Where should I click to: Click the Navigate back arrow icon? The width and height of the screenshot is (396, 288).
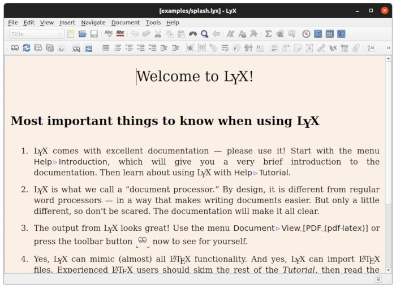tap(216, 34)
